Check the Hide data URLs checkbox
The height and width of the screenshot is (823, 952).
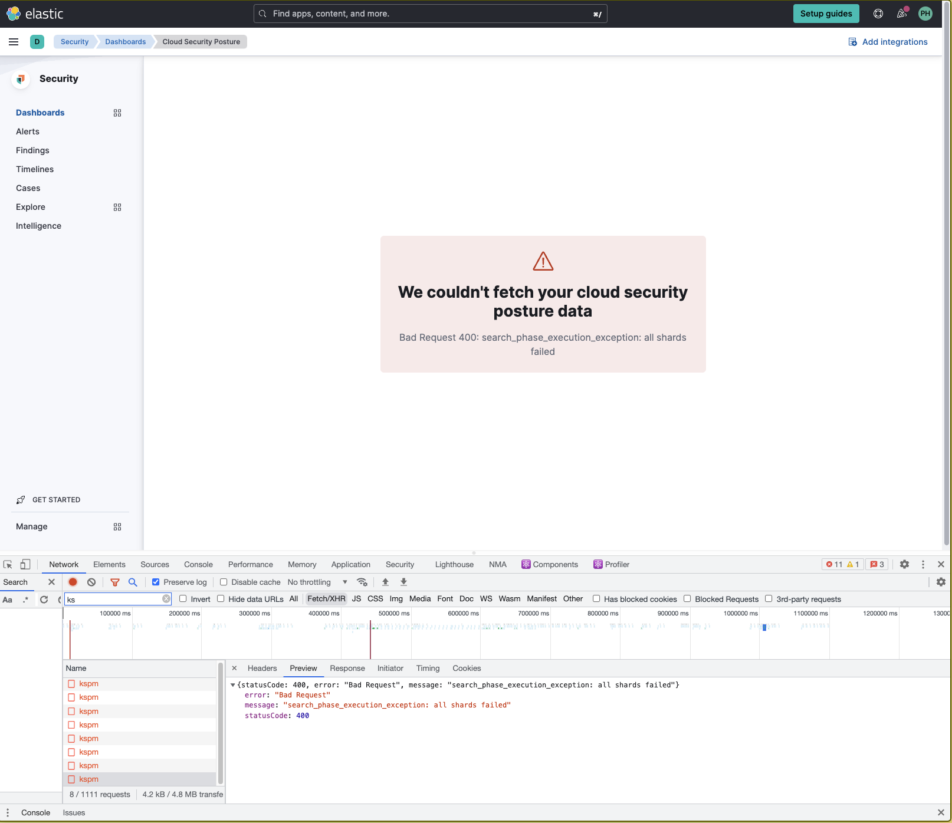[x=220, y=598]
